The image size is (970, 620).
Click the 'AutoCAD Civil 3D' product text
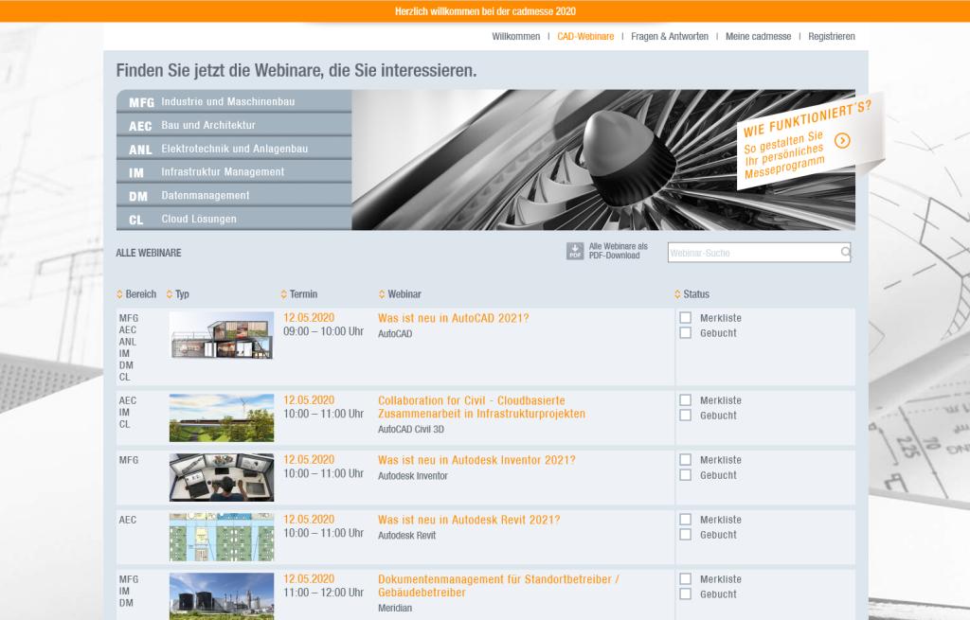tap(411, 429)
